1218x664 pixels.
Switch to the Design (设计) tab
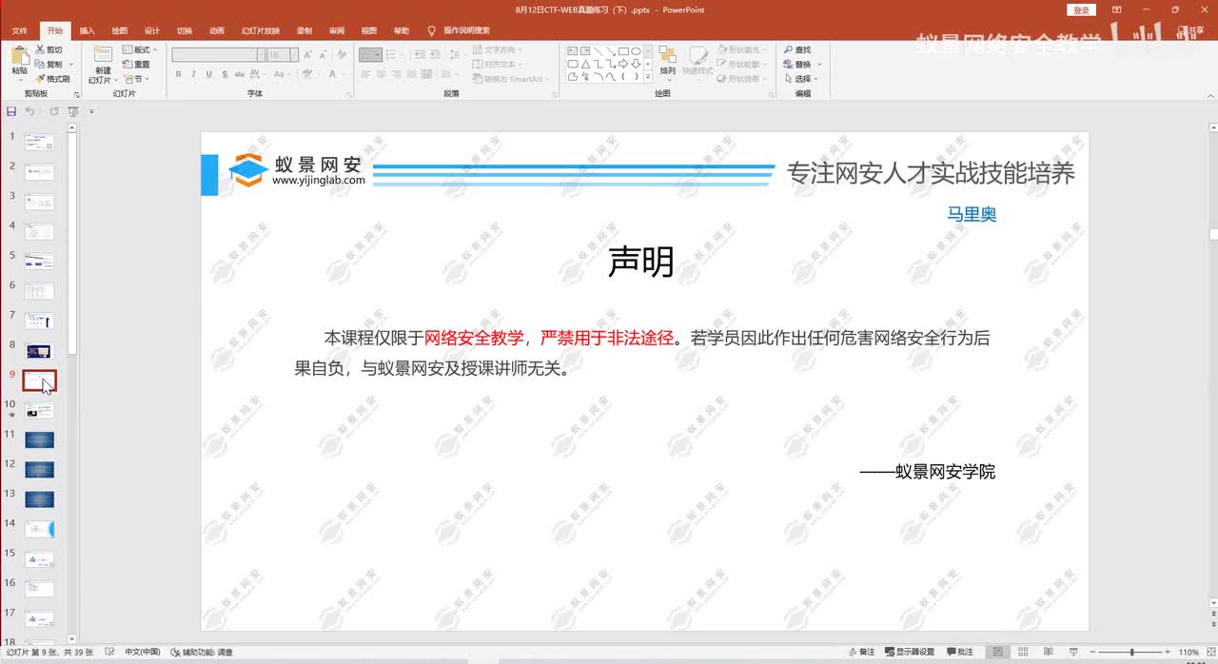tap(151, 30)
